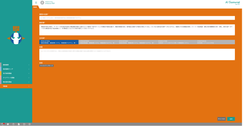Click the ファイルアップロード button
The height and width of the screenshot is (126, 243).
click(x=46, y=66)
